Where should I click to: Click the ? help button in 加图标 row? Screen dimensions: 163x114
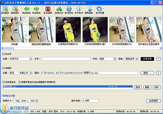[158, 73]
